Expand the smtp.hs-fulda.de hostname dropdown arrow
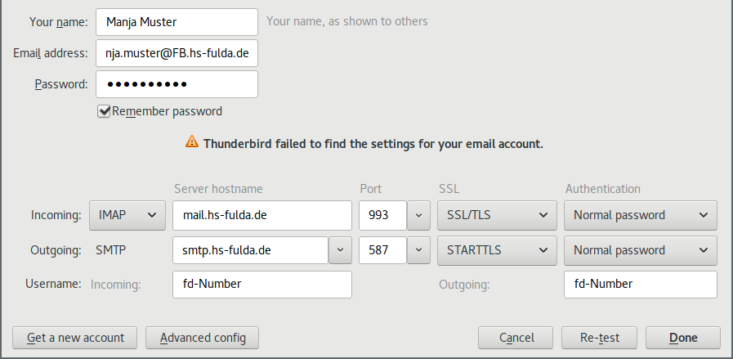Viewport: 733px width, 359px height. pyautogui.click(x=340, y=250)
